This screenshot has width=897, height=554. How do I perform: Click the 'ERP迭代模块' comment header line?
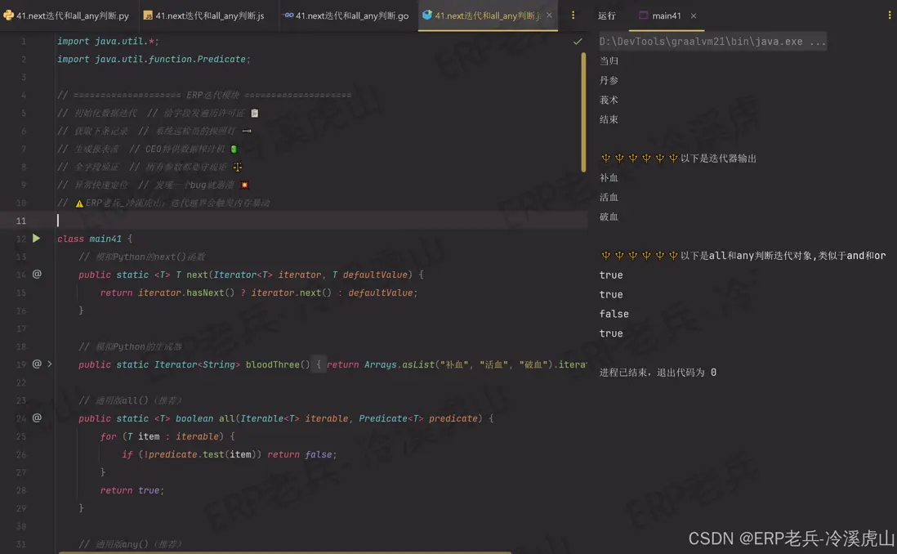coord(204,95)
